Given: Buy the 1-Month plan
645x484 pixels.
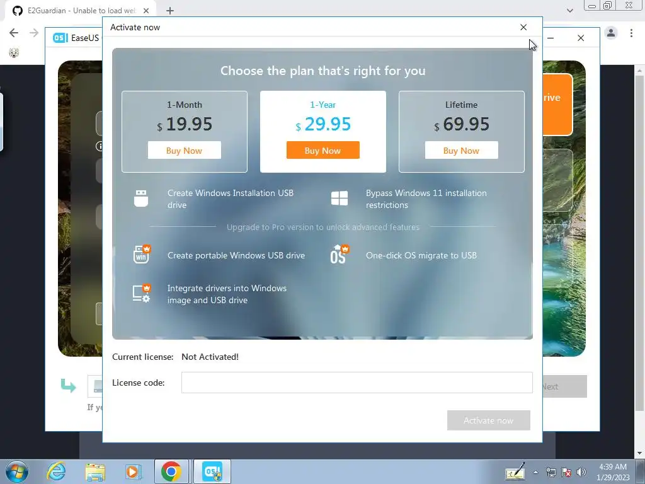Looking at the screenshot, I should [185, 150].
